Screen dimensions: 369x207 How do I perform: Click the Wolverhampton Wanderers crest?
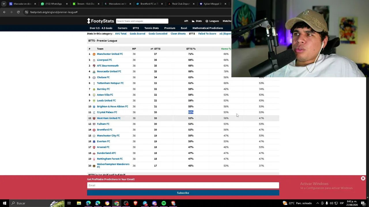[94, 166]
